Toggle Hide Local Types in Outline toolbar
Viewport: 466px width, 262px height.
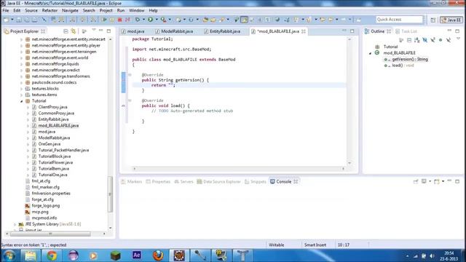tap(449, 40)
